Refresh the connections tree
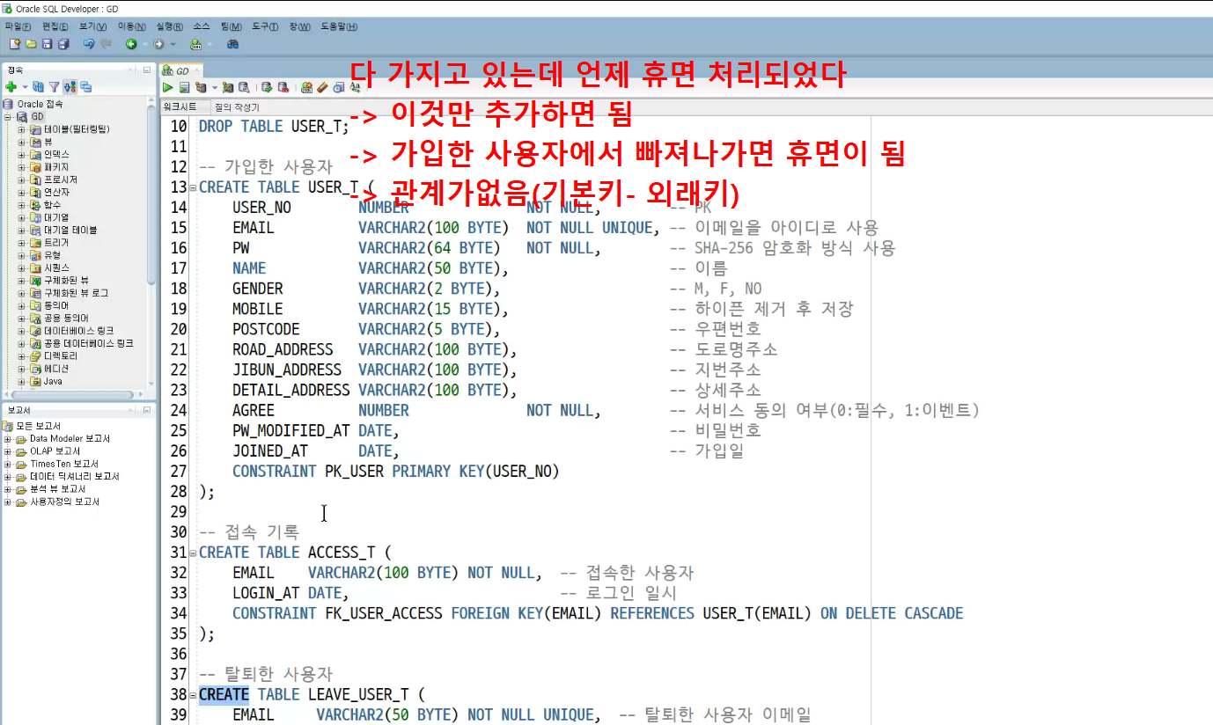The width and height of the screenshot is (1213, 725). tap(39, 87)
